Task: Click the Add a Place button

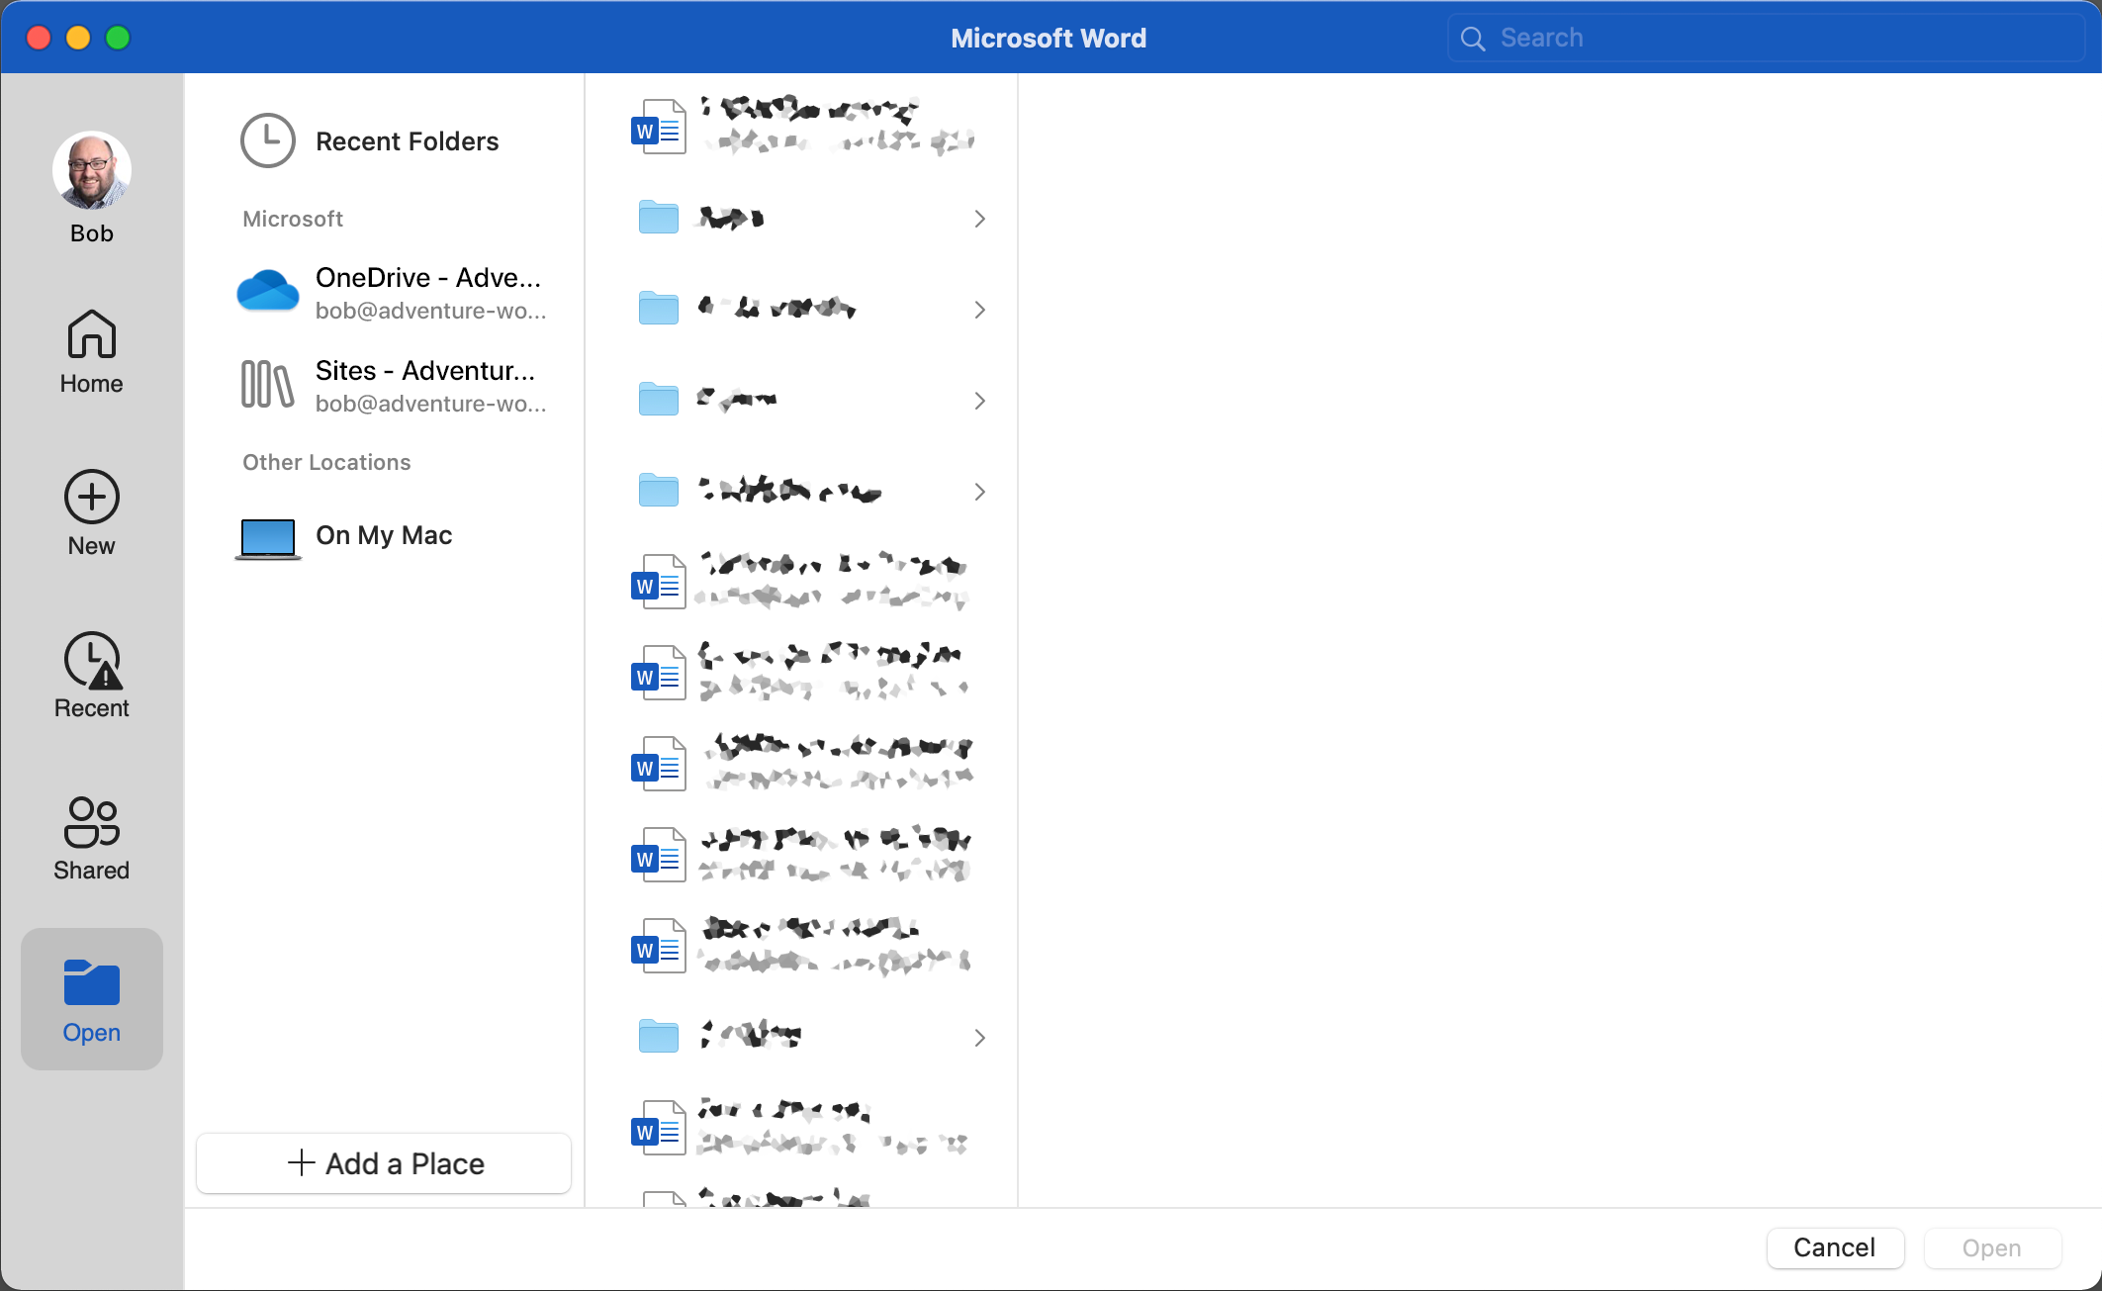Action: pyautogui.click(x=384, y=1163)
